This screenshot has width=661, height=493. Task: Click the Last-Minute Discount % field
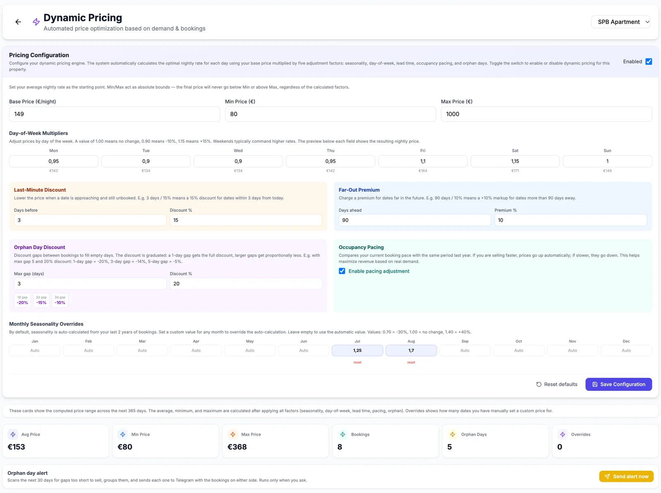click(246, 220)
